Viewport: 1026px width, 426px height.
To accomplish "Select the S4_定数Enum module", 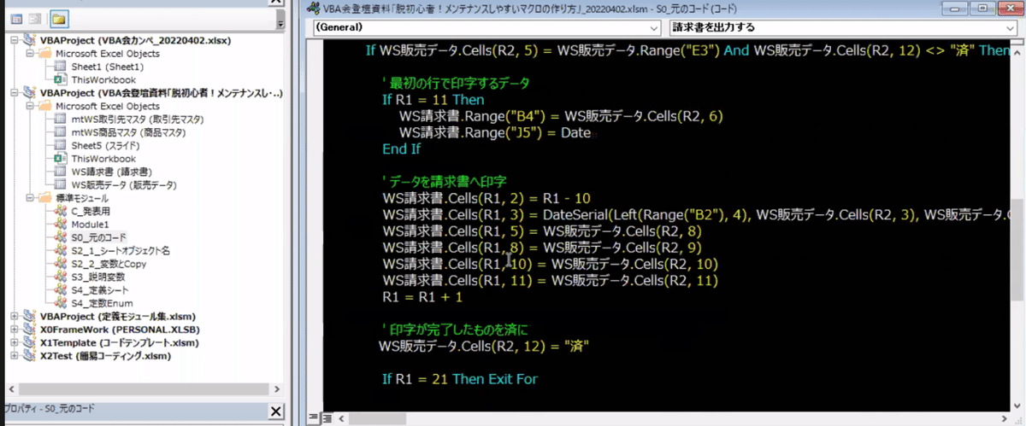I will 103,303.
